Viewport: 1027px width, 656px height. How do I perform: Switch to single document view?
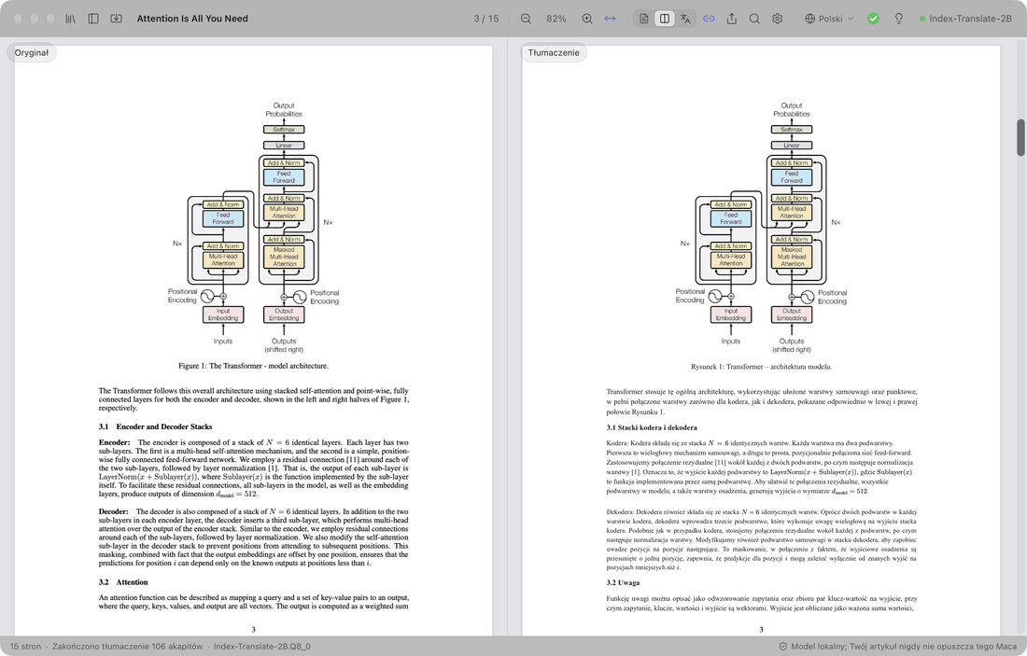pos(644,19)
